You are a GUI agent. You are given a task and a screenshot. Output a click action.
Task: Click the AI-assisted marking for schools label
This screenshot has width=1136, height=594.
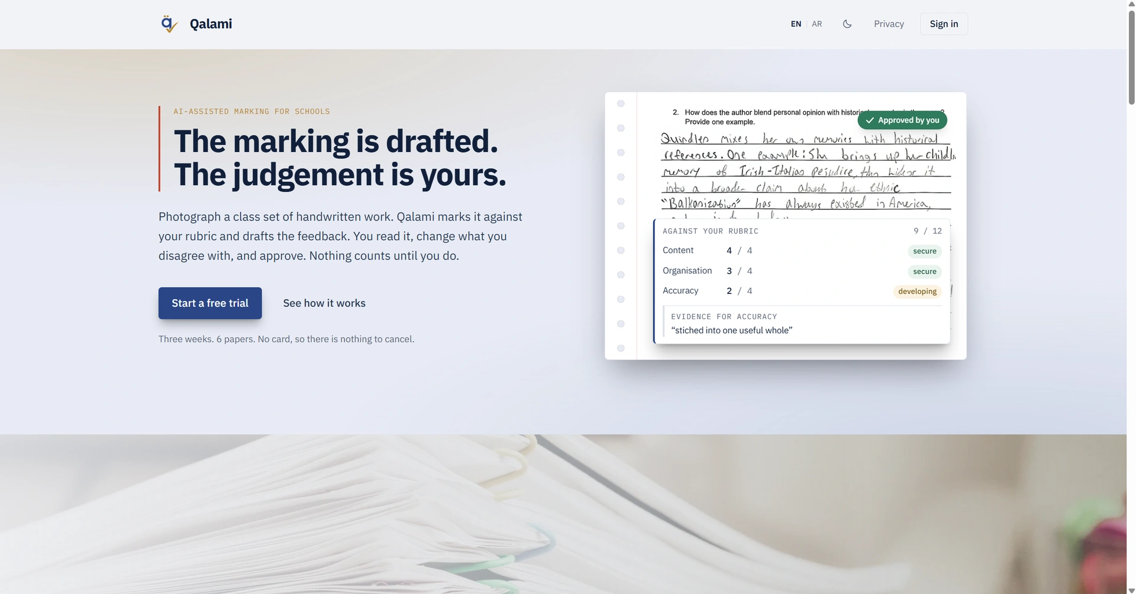[x=252, y=111]
